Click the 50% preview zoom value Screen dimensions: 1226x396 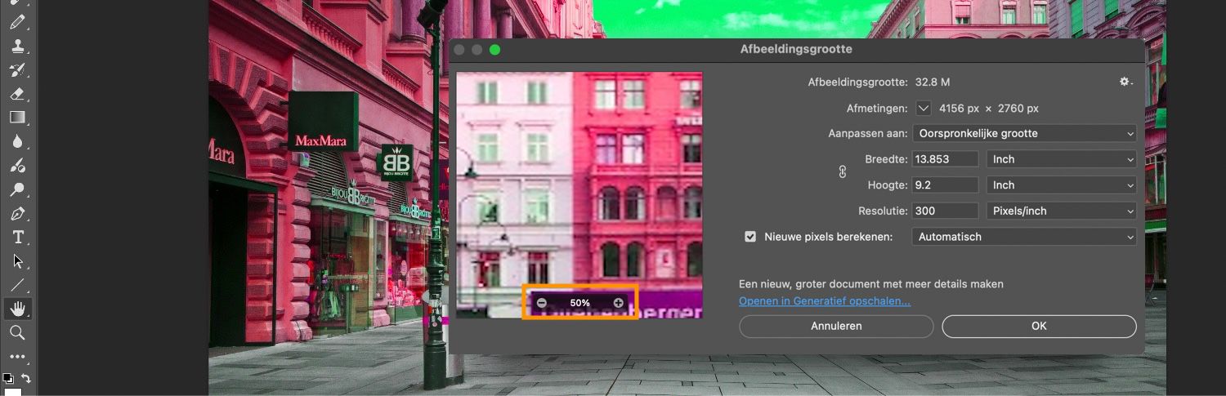[579, 303]
